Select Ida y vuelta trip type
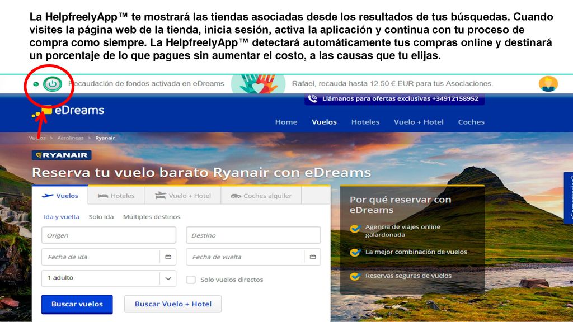This screenshot has width=573, height=322. pyautogui.click(x=62, y=217)
